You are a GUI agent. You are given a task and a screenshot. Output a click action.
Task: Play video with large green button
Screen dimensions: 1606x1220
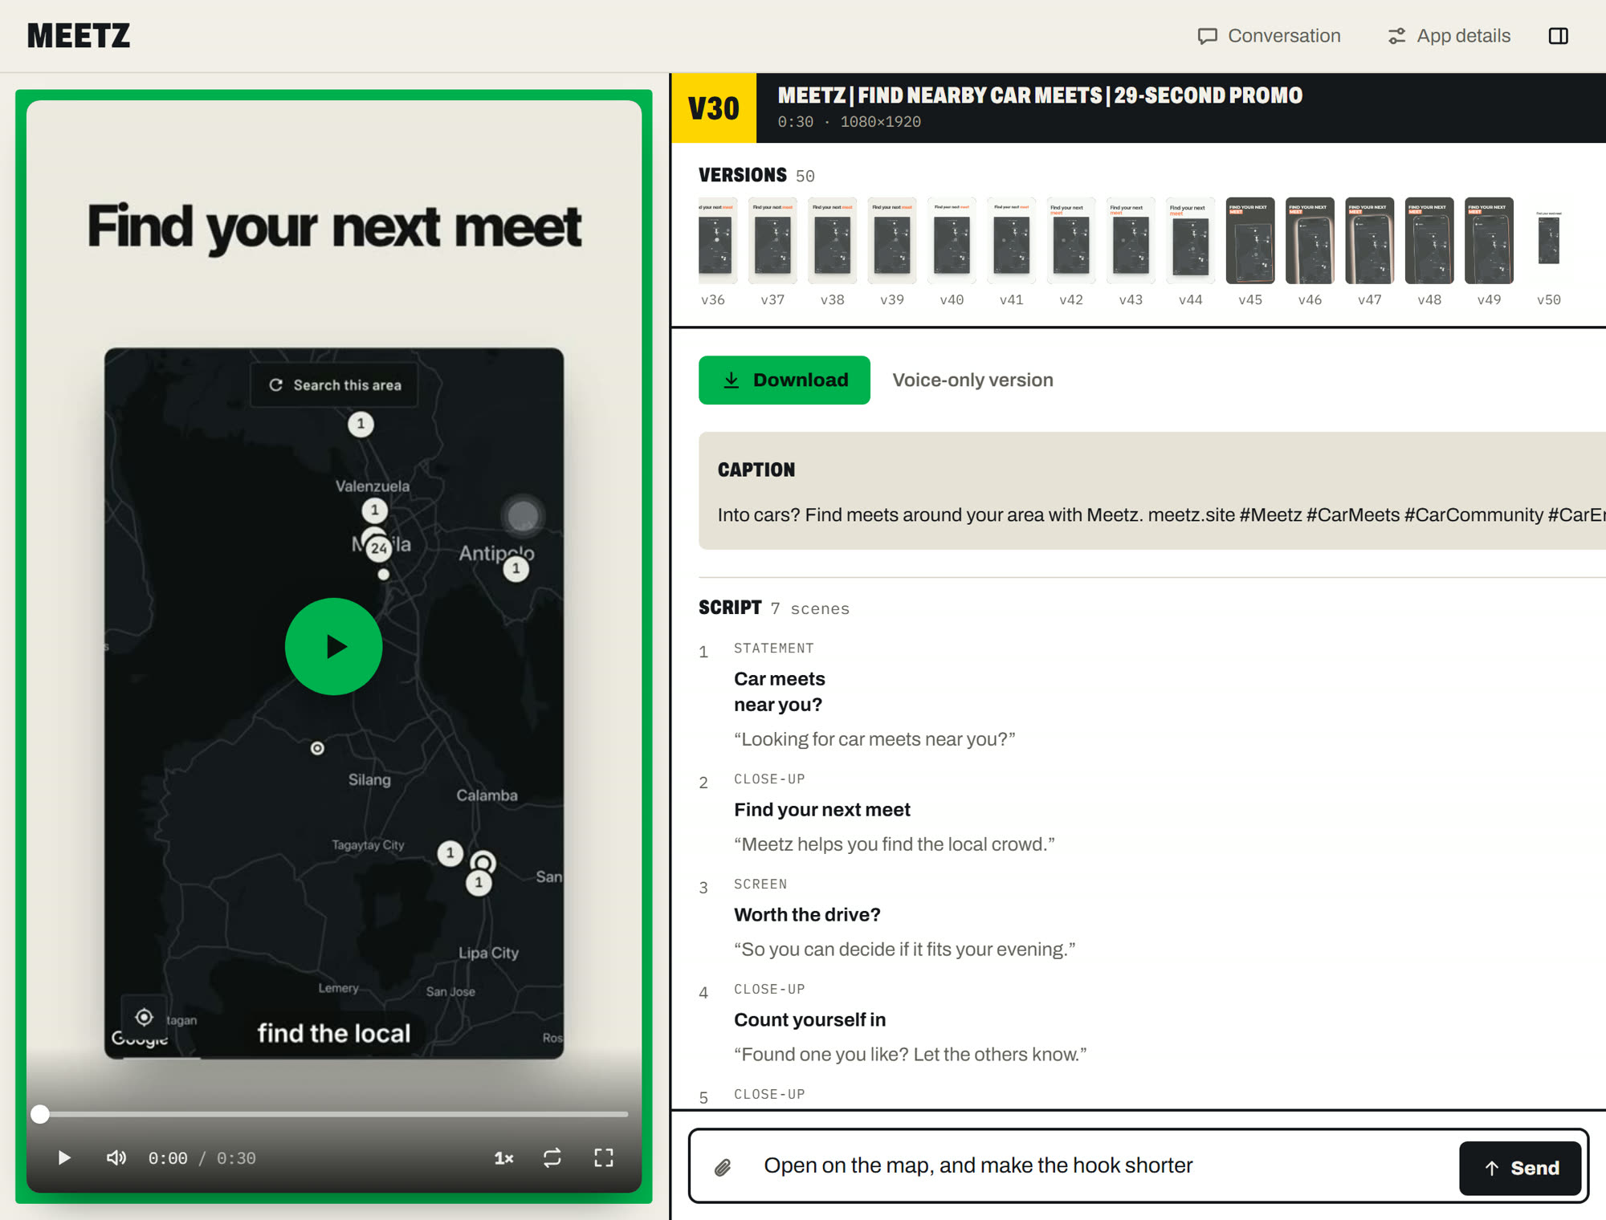coord(333,646)
